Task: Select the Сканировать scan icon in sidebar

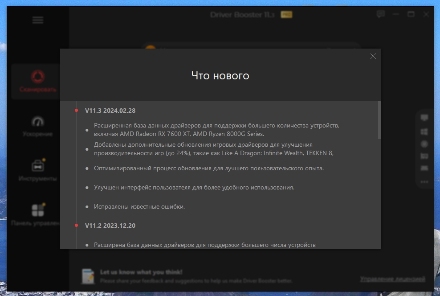Action: [38, 77]
